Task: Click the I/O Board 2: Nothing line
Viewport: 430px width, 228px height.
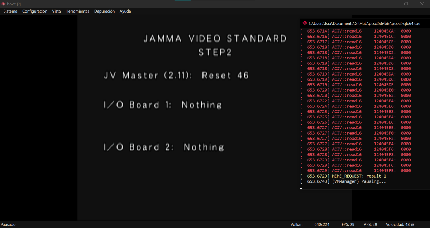Action: (164, 147)
